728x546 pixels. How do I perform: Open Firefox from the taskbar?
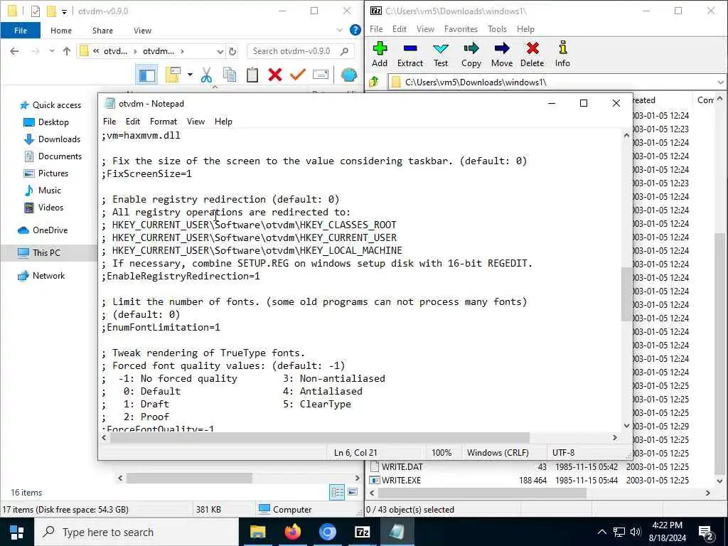tap(293, 532)
